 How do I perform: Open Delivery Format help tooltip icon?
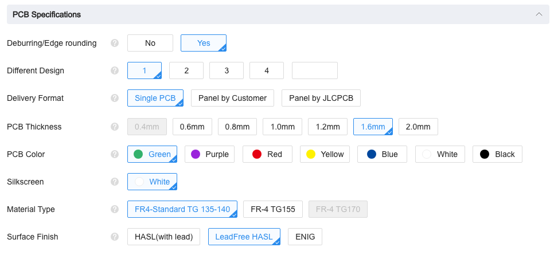click(115, 98)
